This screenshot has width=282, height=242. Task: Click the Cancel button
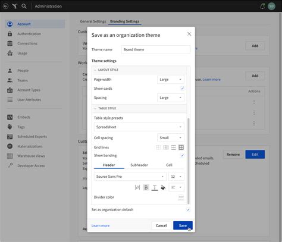161,225
